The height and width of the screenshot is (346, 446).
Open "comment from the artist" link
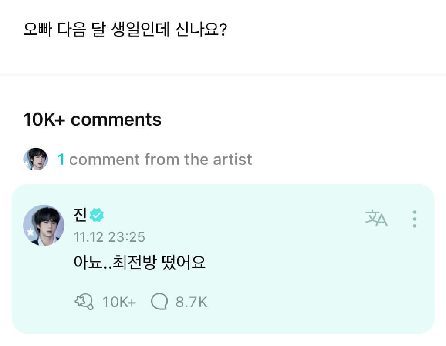[160, 160]
